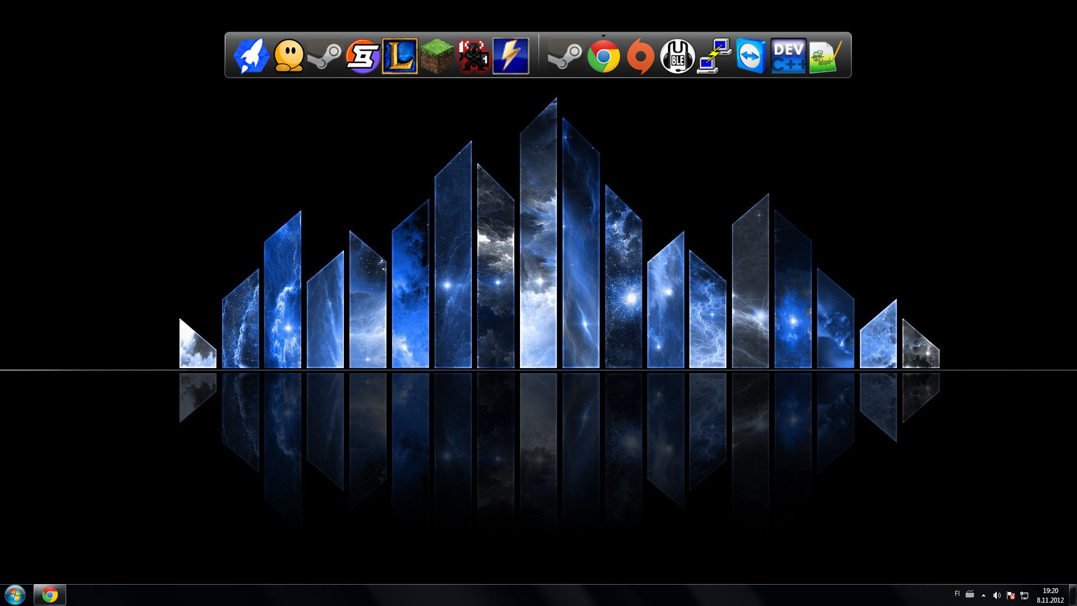
Task: Launch PuTTY networked computers icon
Action: (x=714, y=56)
